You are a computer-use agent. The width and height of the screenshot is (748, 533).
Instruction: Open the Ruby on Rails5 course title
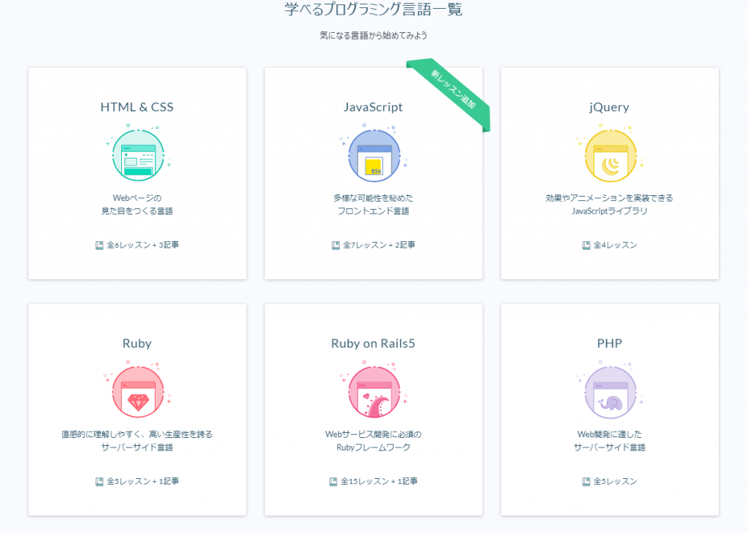pos(373,344)
